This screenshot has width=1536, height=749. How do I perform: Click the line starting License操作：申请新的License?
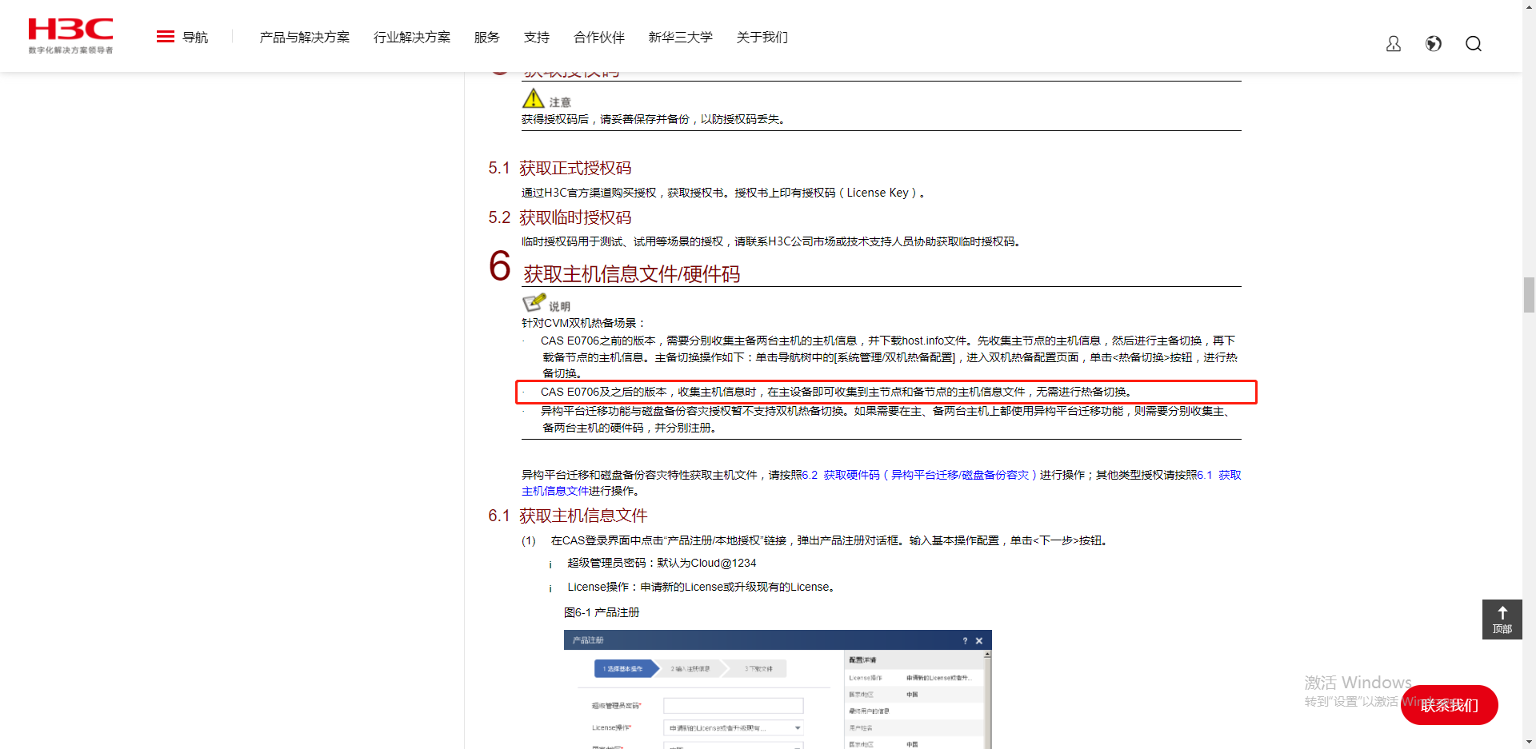(703, 587)
